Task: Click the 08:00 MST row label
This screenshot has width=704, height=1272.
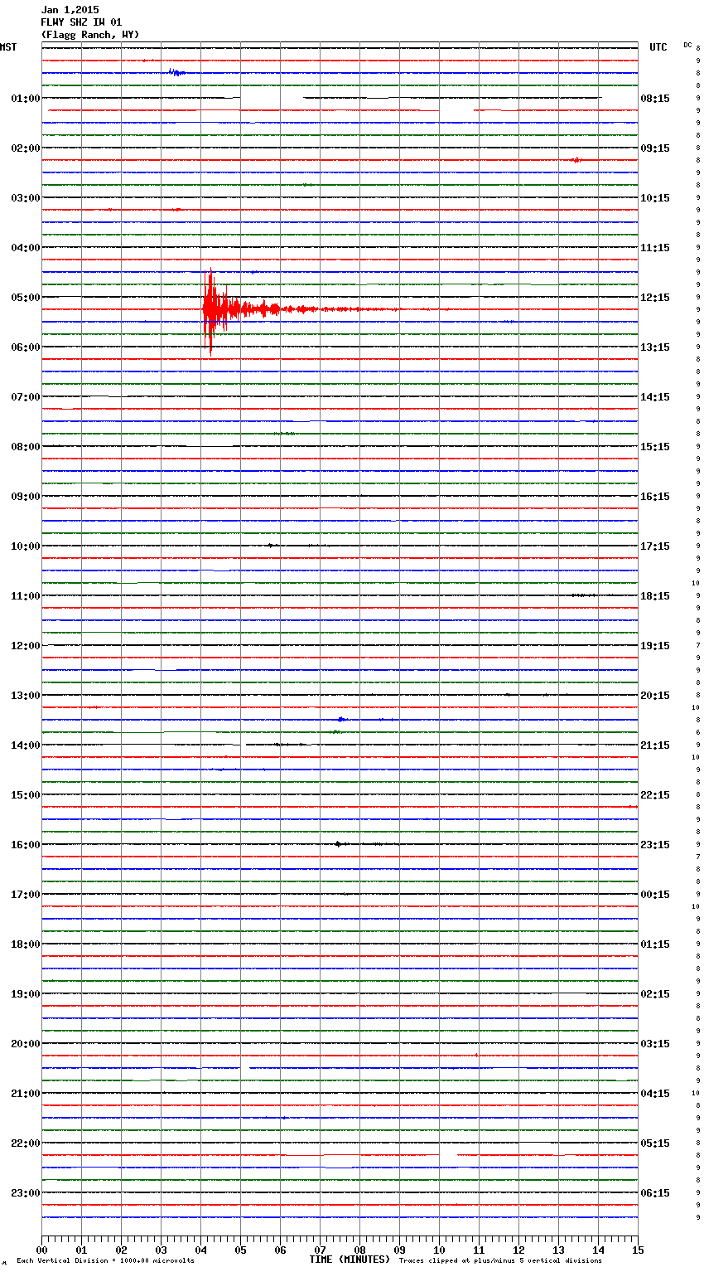Action: (x=25, y=447)
